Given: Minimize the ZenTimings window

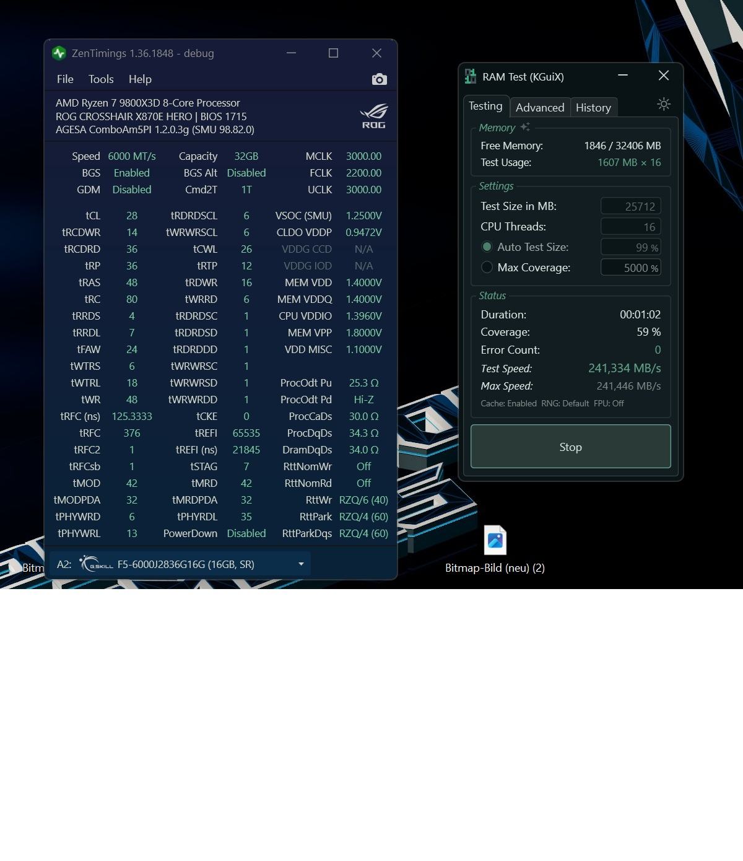Looking at the screenshot, I should click(x=291, y=53).
